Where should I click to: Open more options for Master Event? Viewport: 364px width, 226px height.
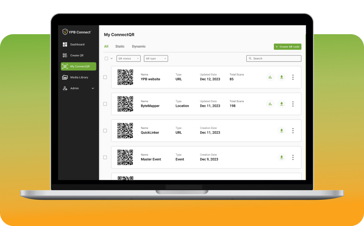point(293,157)
